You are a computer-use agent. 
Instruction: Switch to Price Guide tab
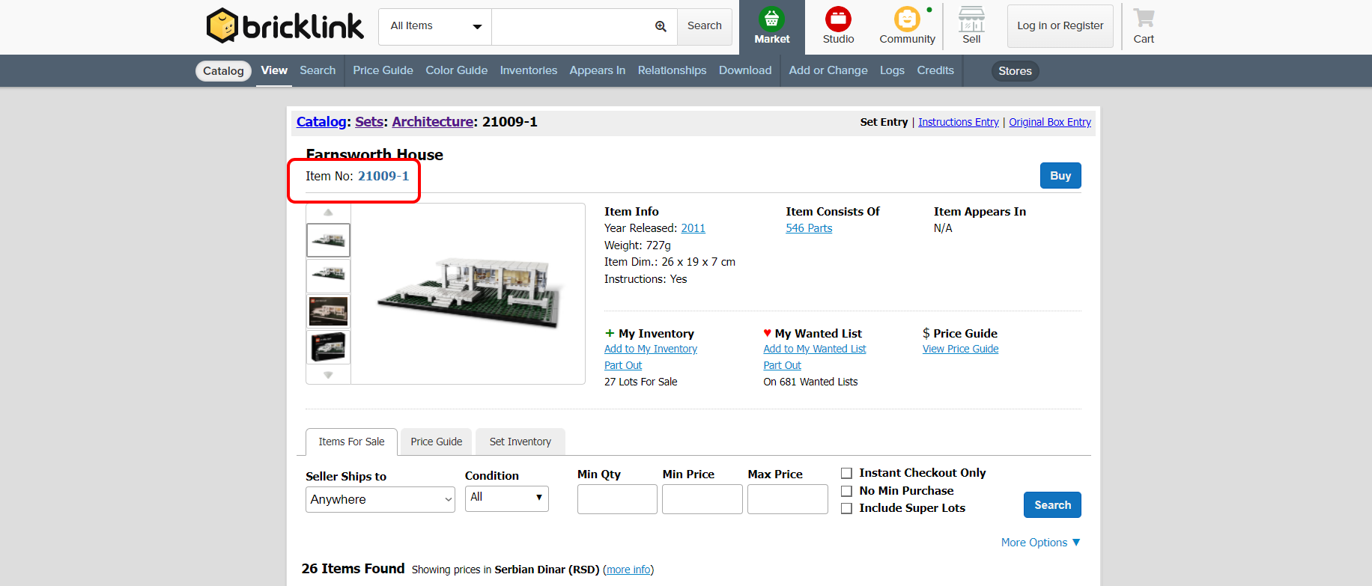tap(437, 442)
